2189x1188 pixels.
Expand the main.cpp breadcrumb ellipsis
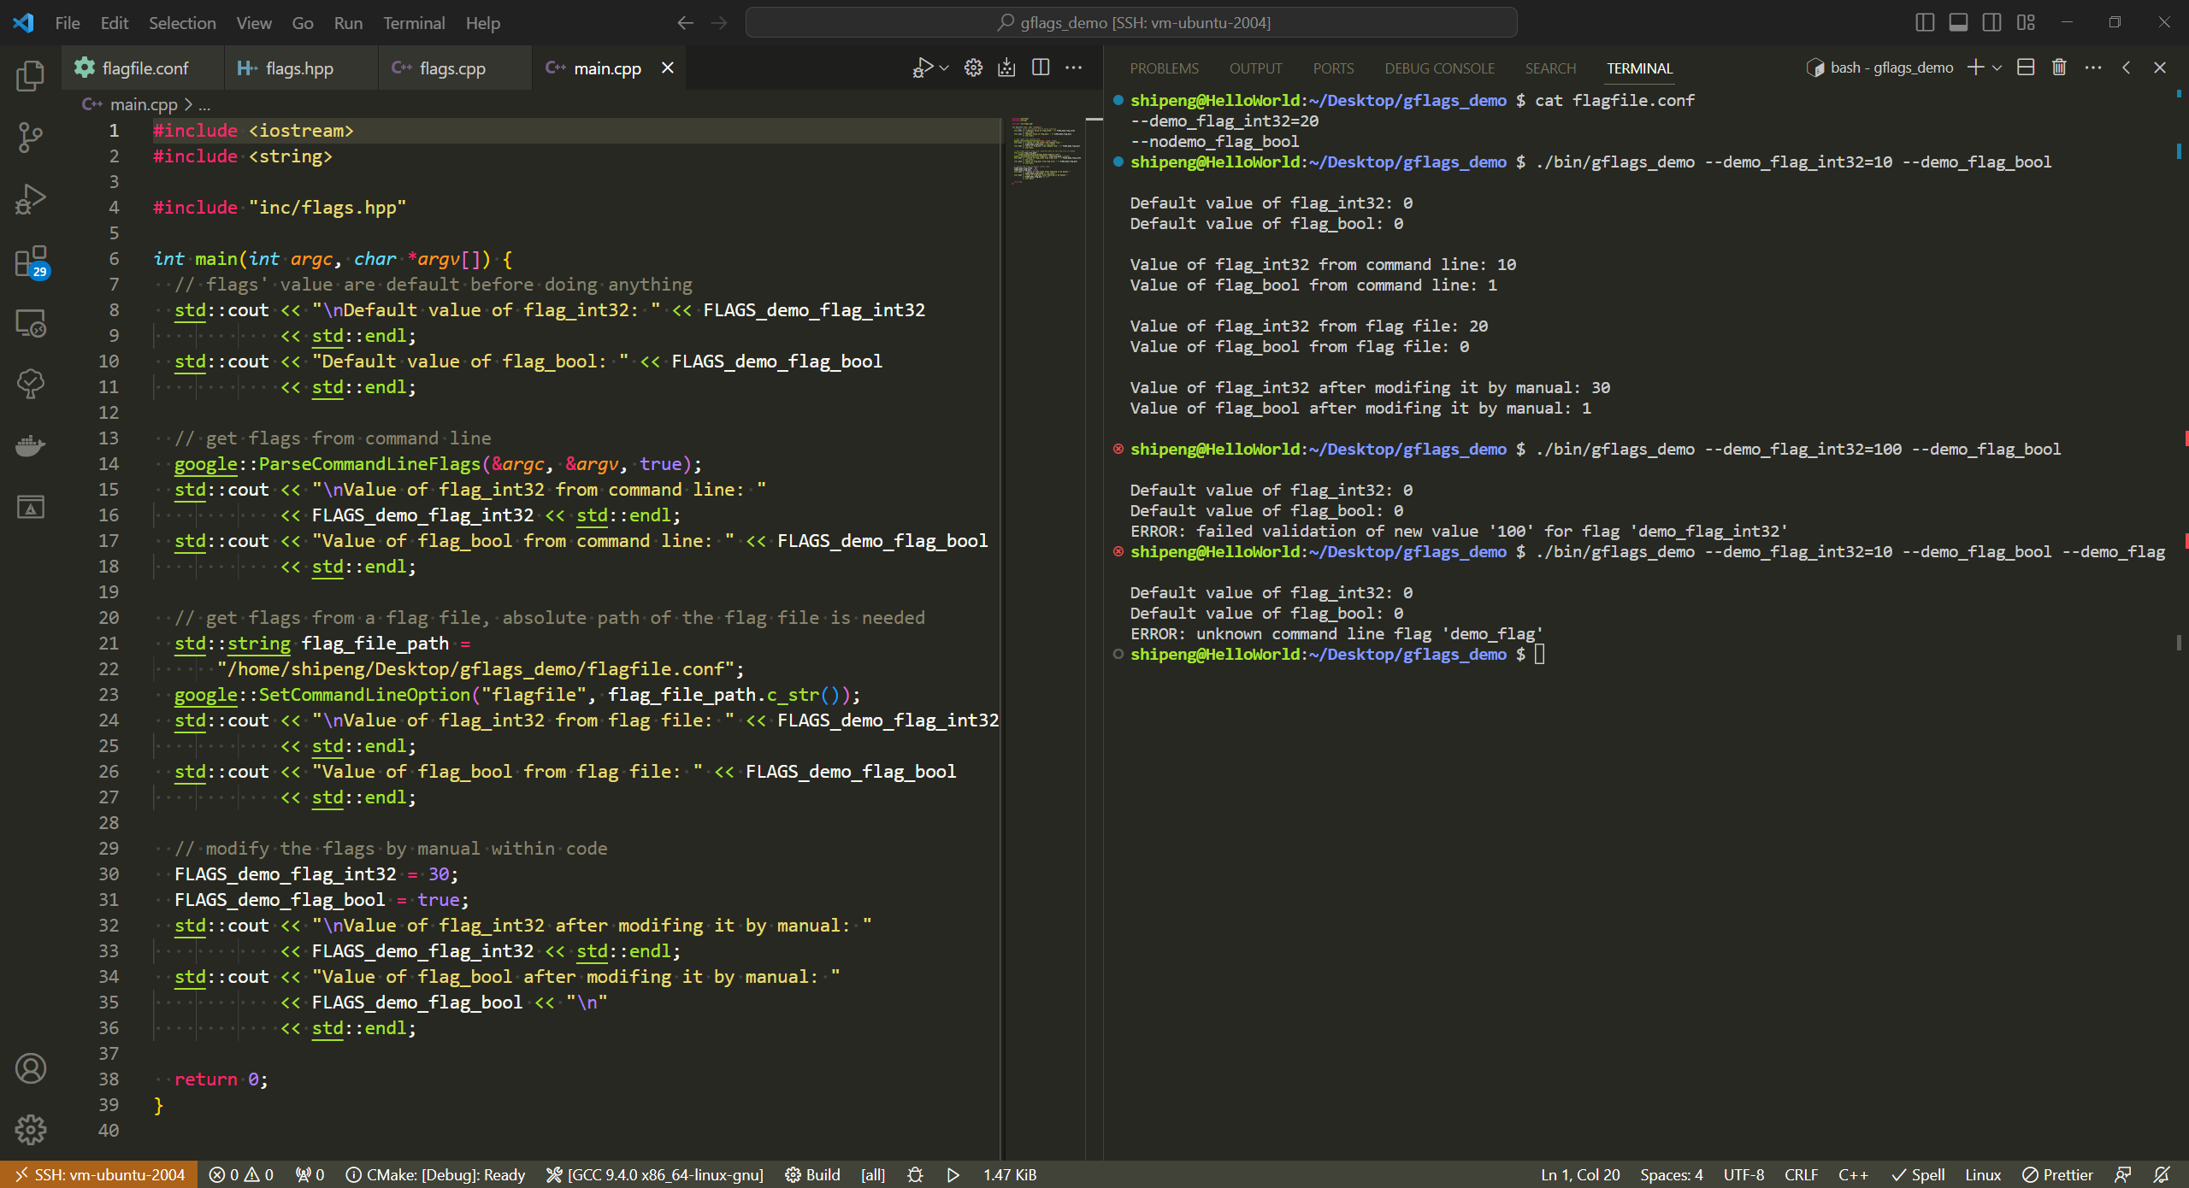pos(204,104)
